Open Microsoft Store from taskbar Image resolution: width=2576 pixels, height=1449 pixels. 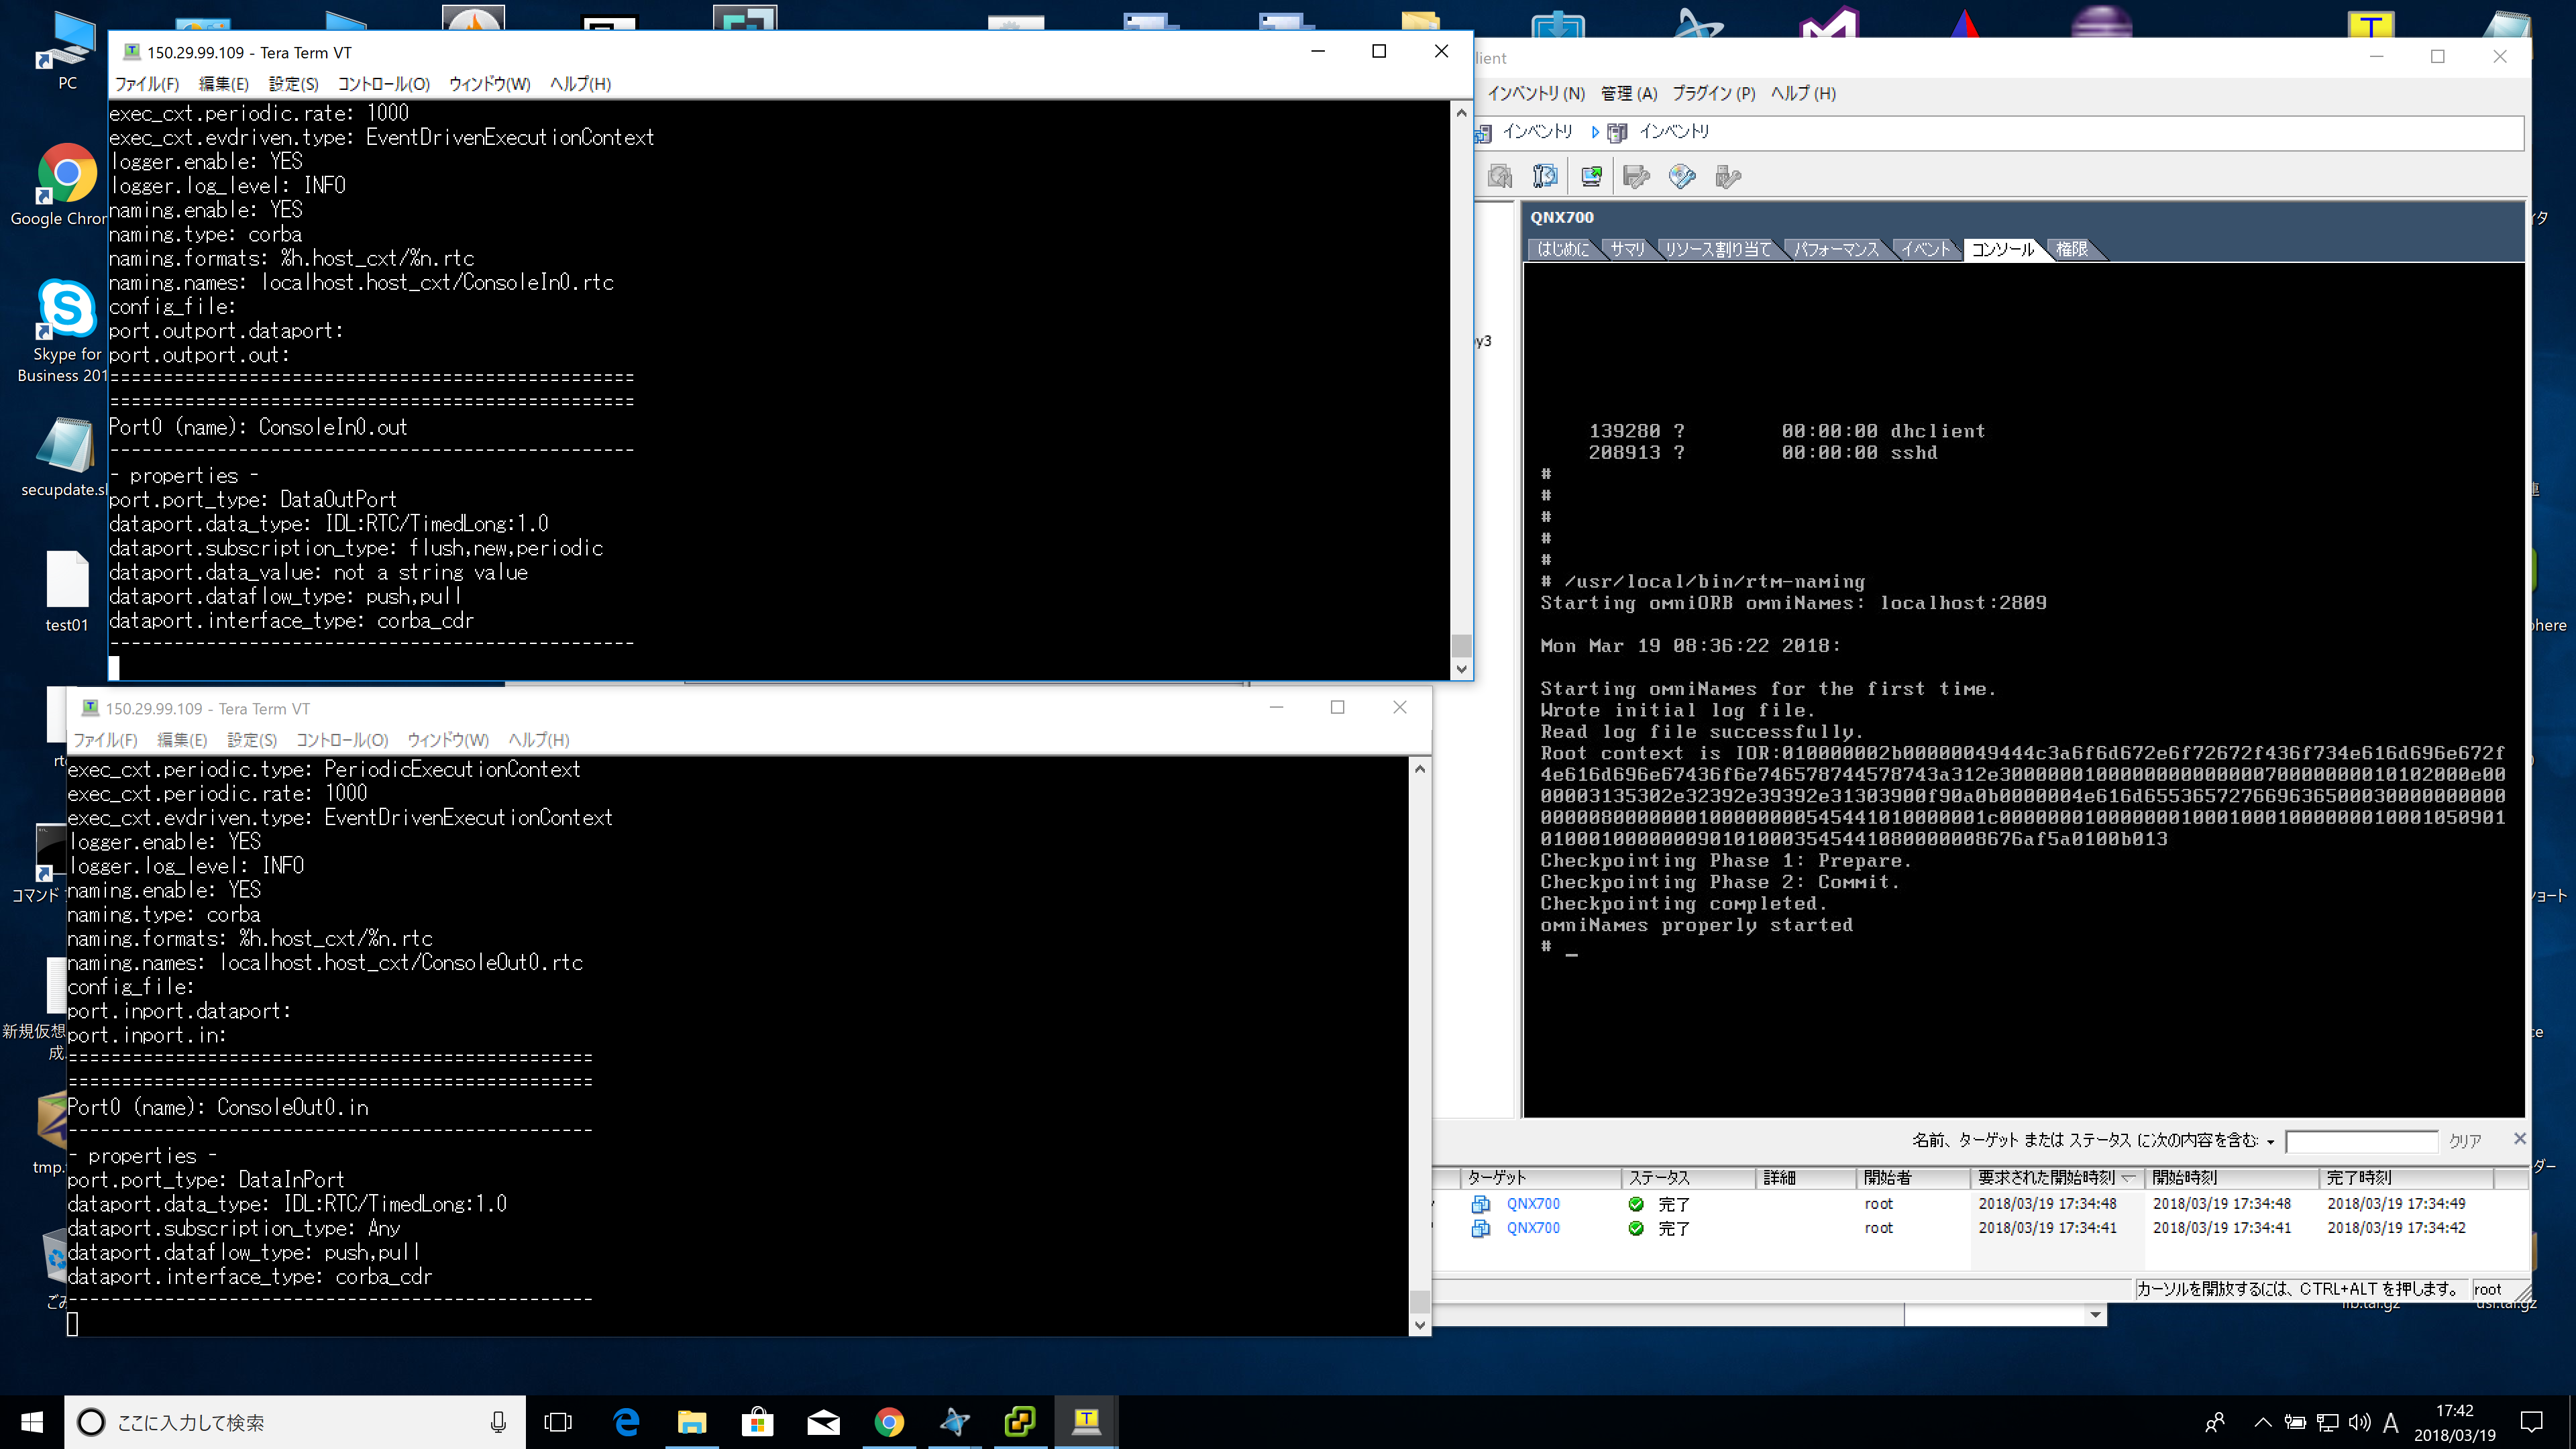pos(757,1422)
